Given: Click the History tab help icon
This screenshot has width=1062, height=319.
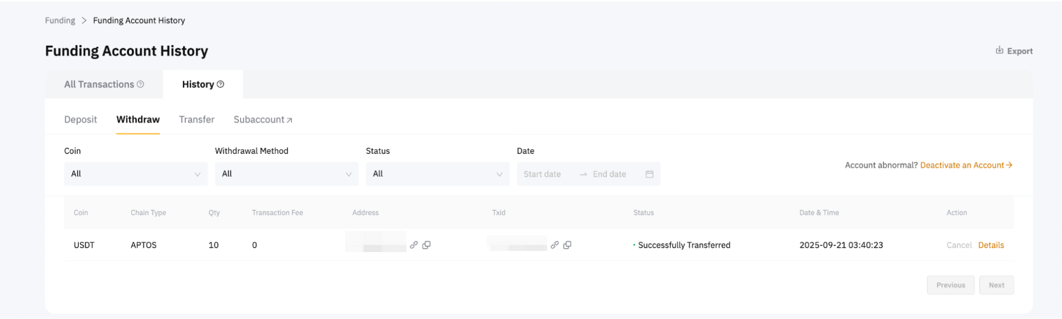Looking at the screenshot, I should (x=221, y=84).
